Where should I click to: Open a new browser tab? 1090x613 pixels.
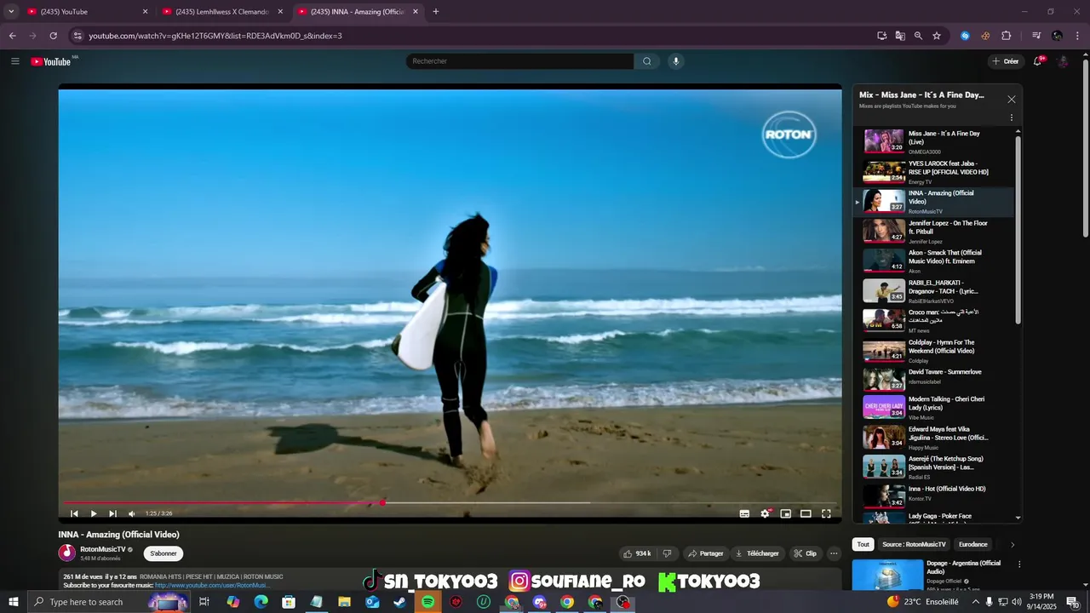436,12
